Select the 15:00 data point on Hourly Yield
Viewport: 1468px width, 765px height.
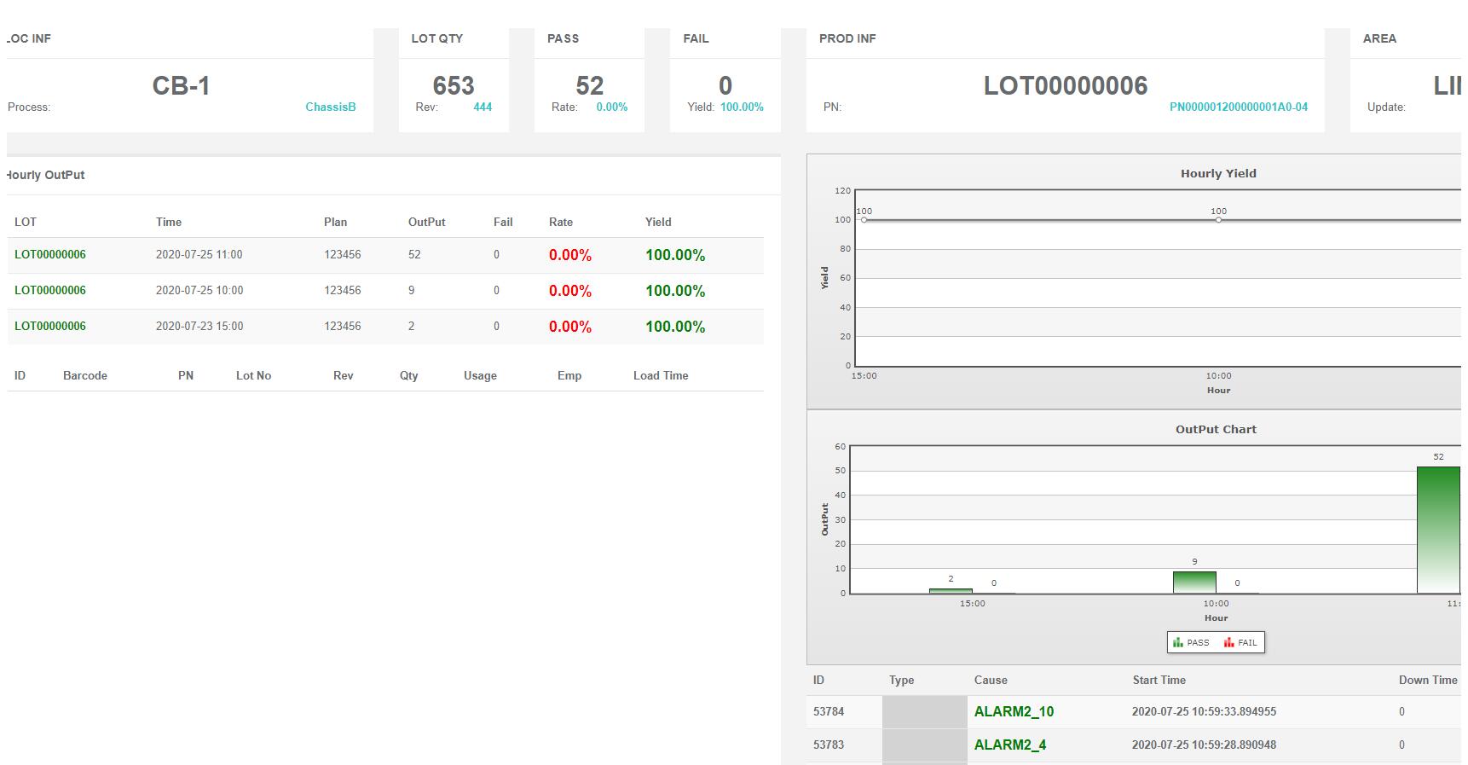pyautogui.click(x=864, y=220)
